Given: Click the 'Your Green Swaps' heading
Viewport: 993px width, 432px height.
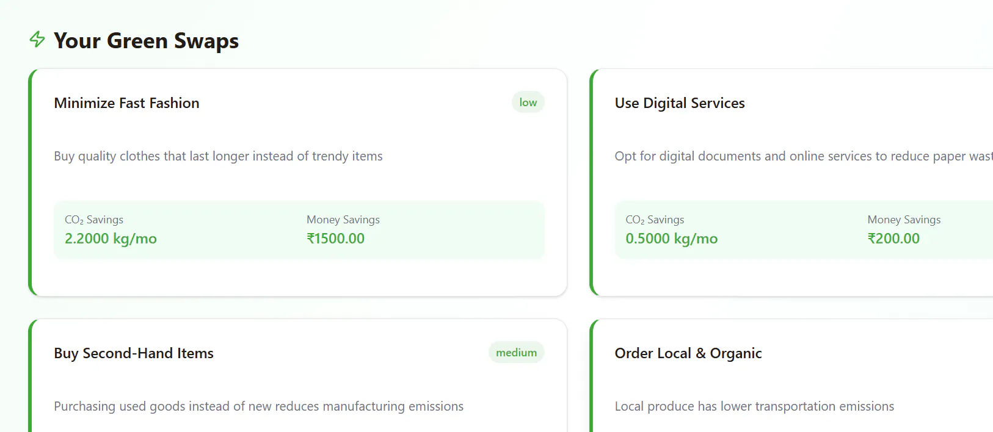Looking at the screenshot, I should (x=146, y=41).
